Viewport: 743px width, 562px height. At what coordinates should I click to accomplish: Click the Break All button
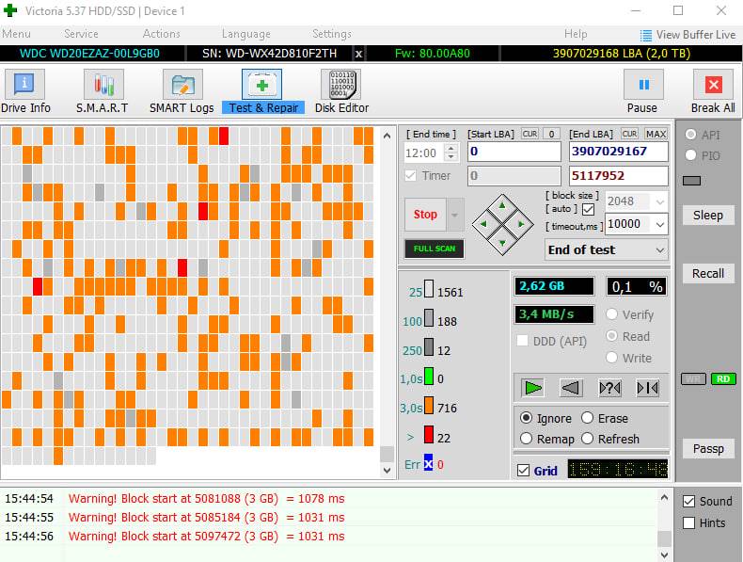point(713,91)
